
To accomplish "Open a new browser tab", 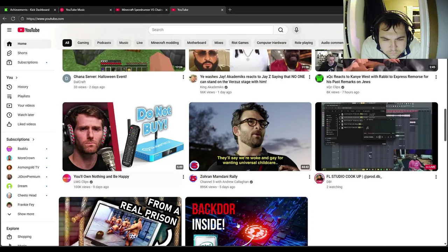I will click(x=230, y=10).
